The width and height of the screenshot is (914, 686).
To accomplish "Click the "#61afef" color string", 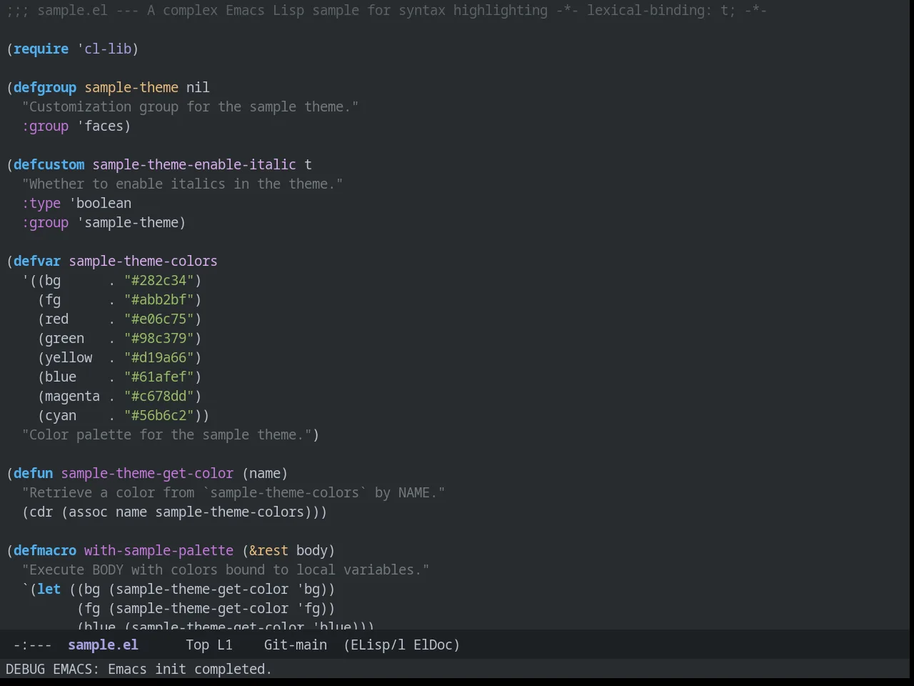I will click(159, 377).
